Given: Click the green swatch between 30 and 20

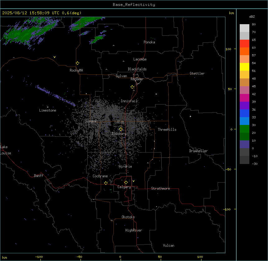Looking at the screenshot, I should point(244,129).
